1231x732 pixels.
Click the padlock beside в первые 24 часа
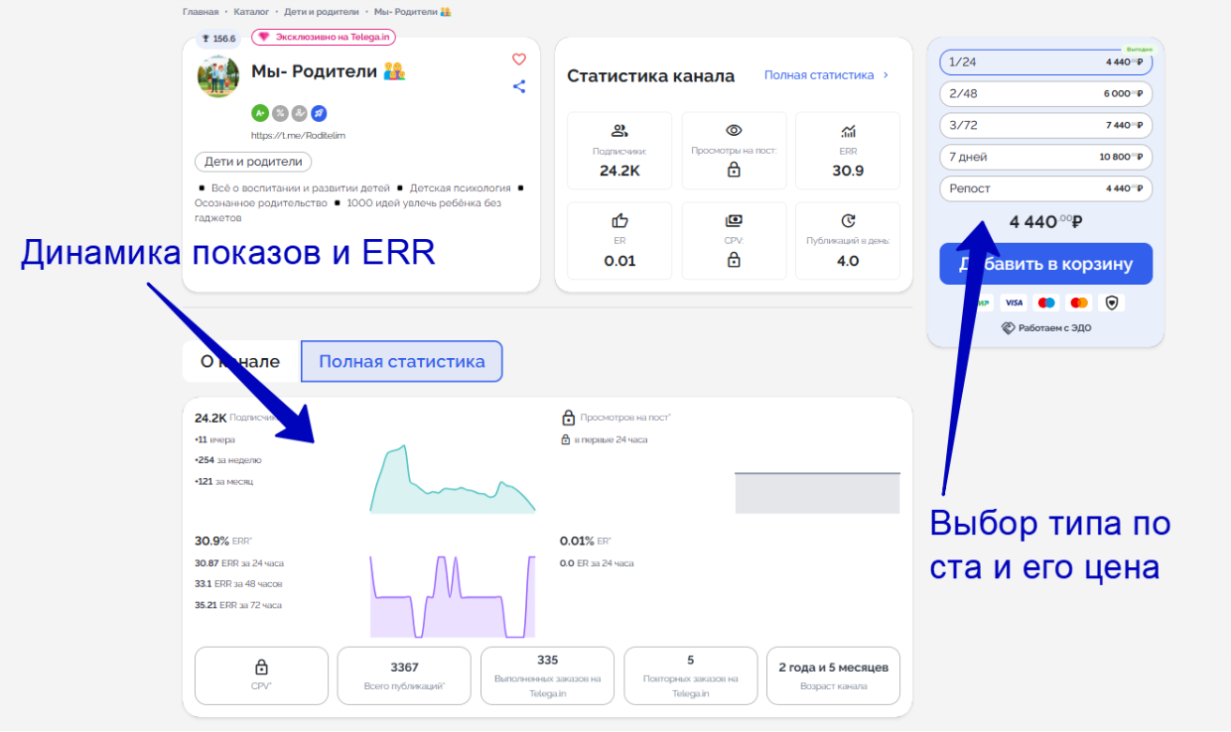pyautogui.click(x=565, y=439)
